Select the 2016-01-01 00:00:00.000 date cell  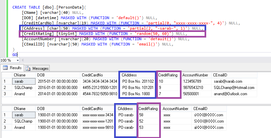pyautogui.click(x=58, y=88)
